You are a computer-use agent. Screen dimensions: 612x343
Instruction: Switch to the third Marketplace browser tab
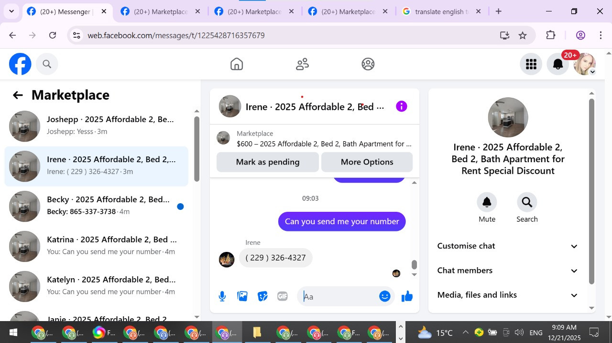tap(254, 11)
